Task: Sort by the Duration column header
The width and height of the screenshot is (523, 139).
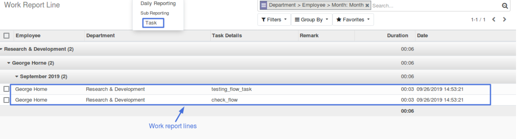Action: (397, 35)
